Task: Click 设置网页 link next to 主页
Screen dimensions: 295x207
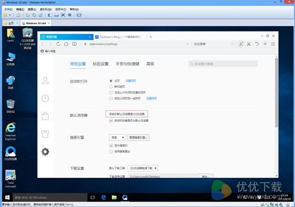Action: tap(131, 81)
